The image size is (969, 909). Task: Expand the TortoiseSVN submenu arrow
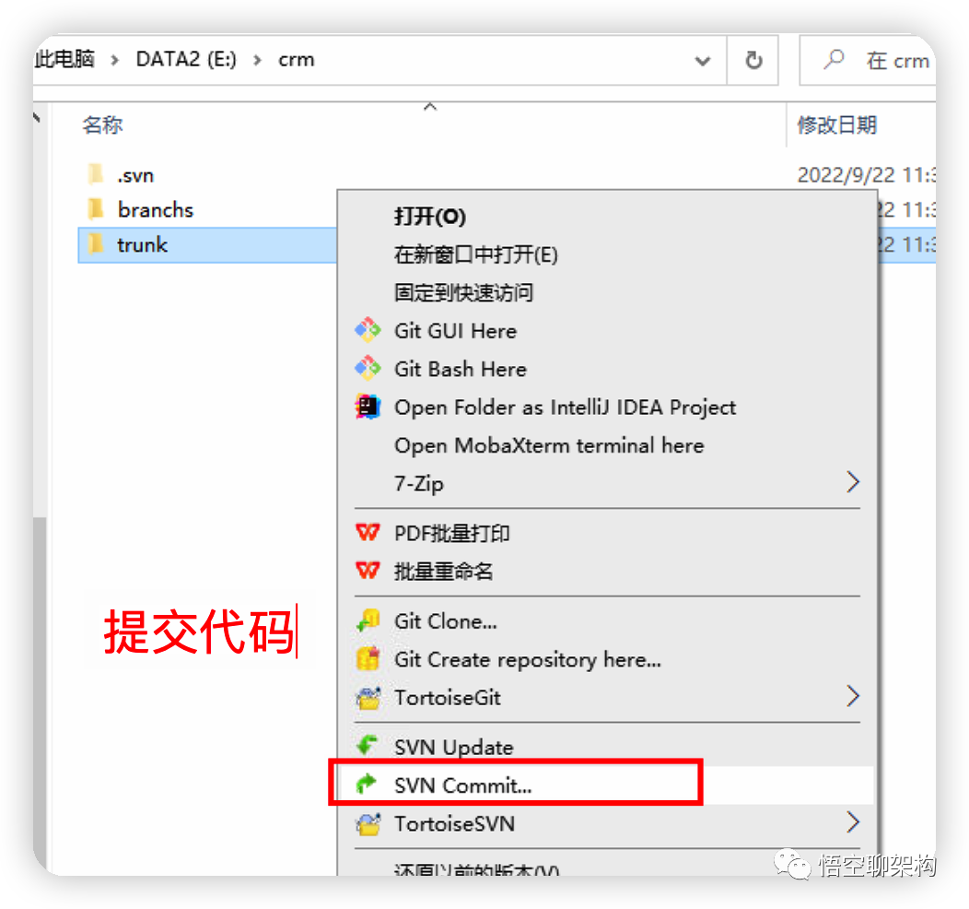(x=853, y=823)
